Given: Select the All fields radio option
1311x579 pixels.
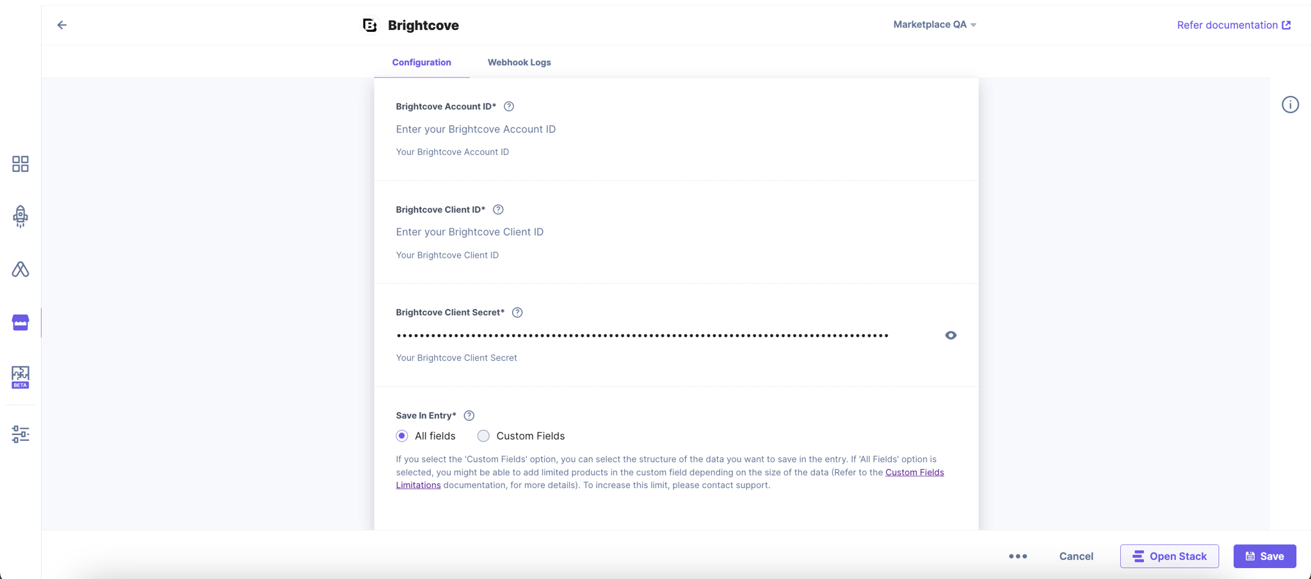Looking at the screenshot, I should pyautogui.click(x=402, y=436).
